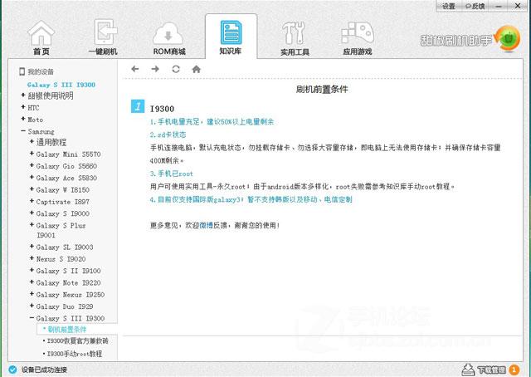Expand the 甜椒使用说明 tree node
Image resolution: width=531 pixels, height=377 pixels.
click(x=23, y=95)
